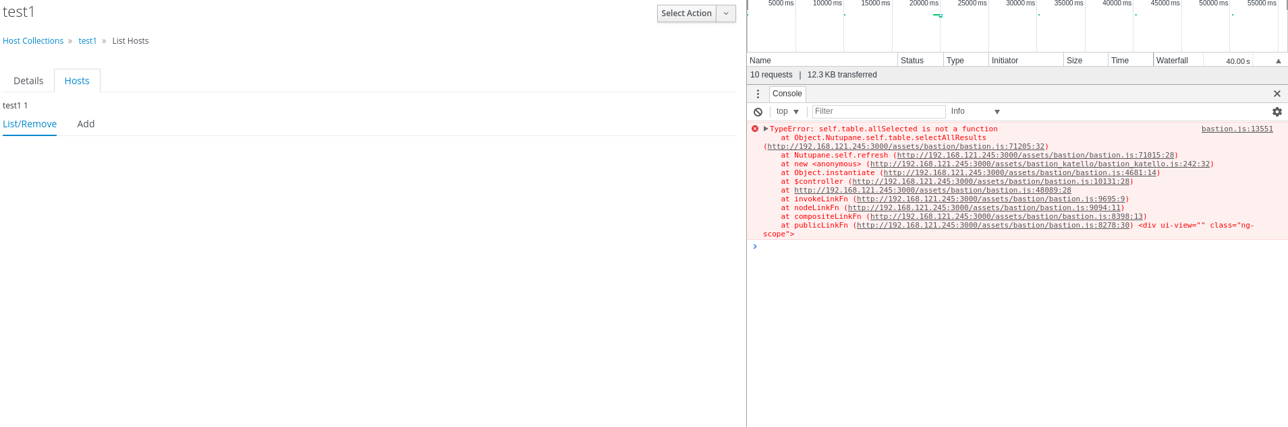Click the 'test1 1' host count text

[x=16, y=106]
